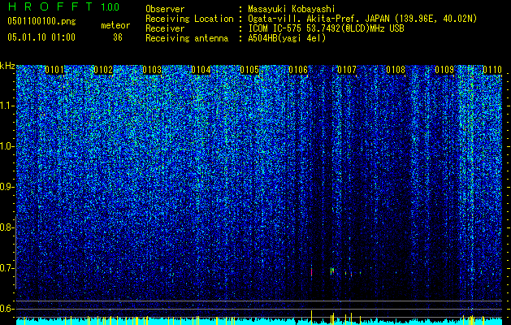Click the A504HB(yagi 4el) antenna text
Viewport: 511px width, 325px height.
pyautogui.click(x=287, y=38)
